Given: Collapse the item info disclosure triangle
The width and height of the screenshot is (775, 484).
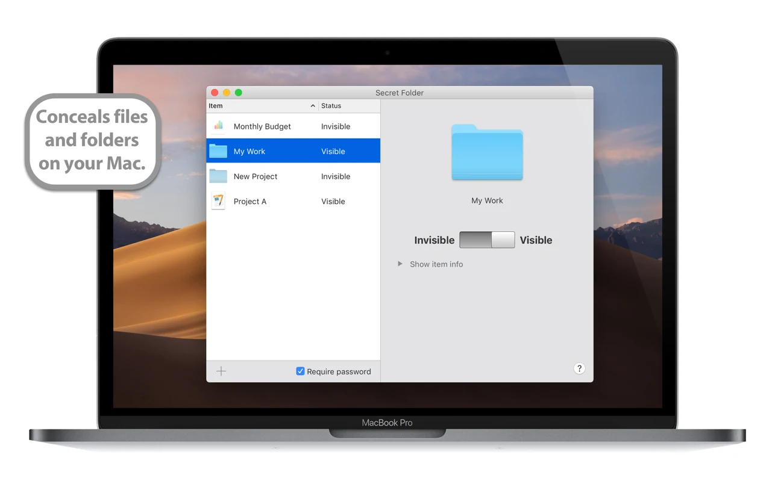Looking at the screenshot, I should coord(400,264).
